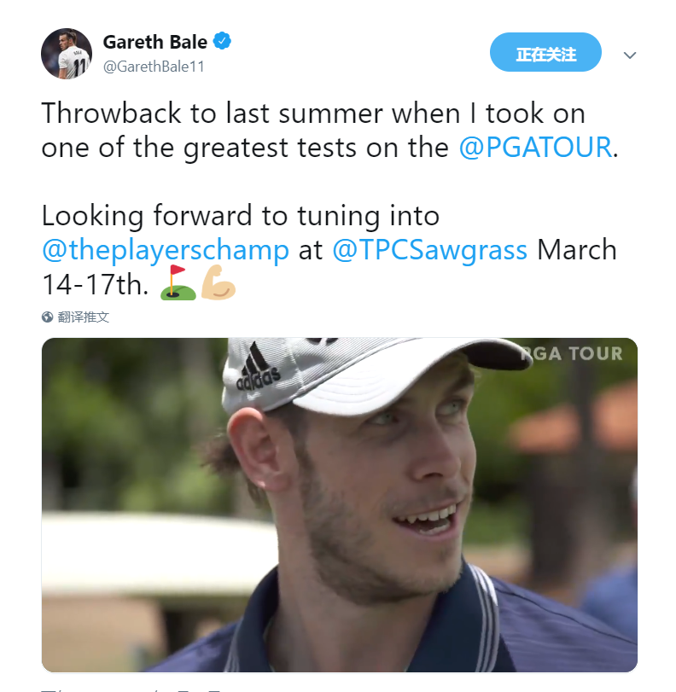Click the '14-17th.' date text
The image size is (676, 692).
click(x=95, y=284)
